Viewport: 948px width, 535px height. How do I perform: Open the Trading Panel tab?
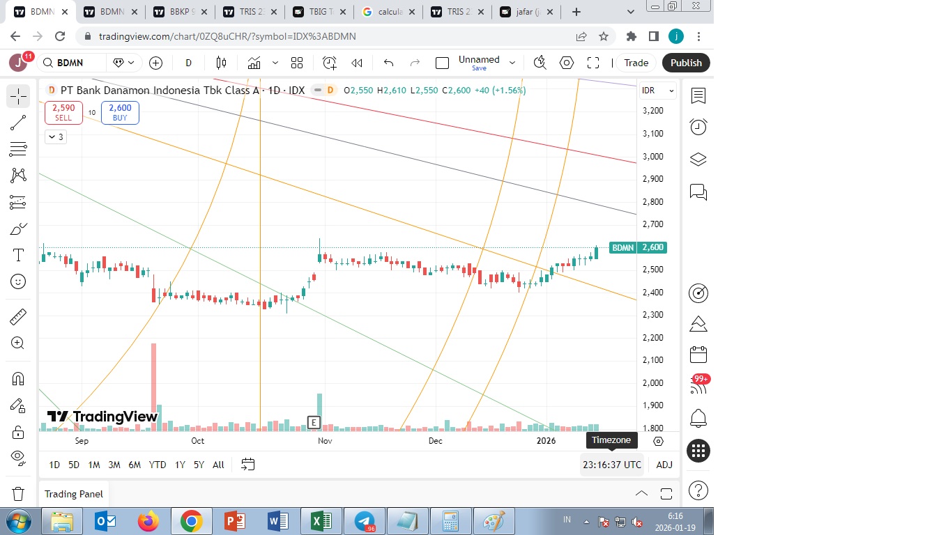point(74,494)
